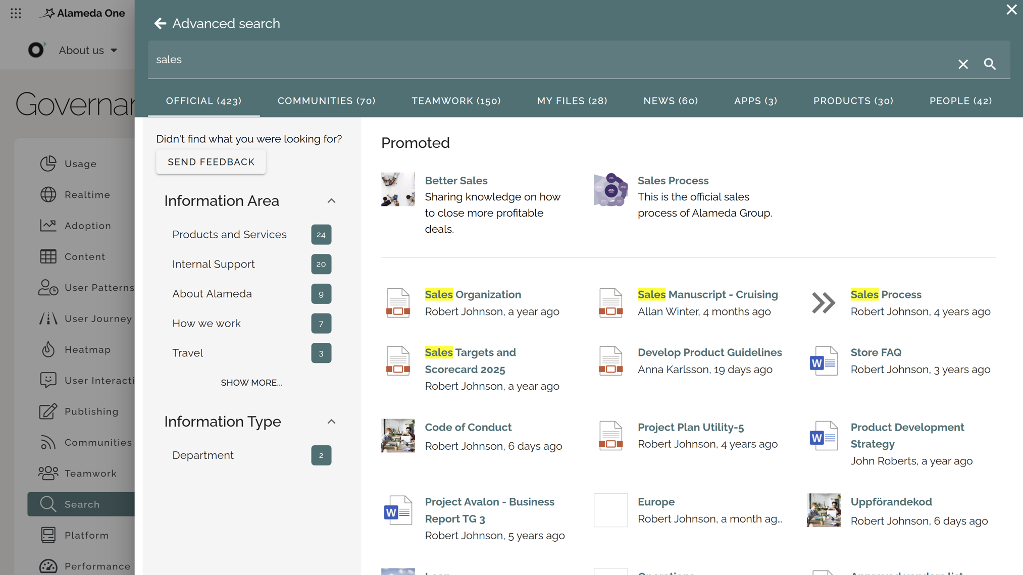The width and height of the screenshot is (1023, 575).
Task: Click the Develop Product Guidelines page icon
Action: (x=610, y=360)
